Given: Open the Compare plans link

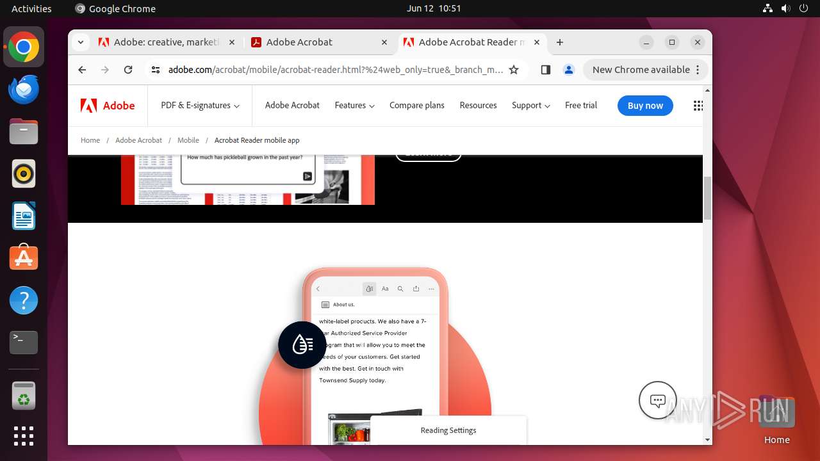Looking at the screenshot, I should 417,106.
